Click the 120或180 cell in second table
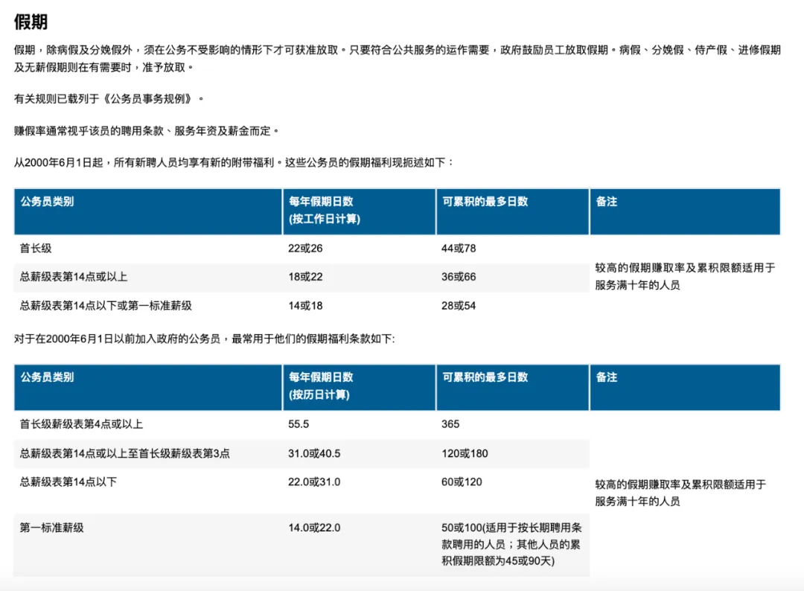This screenshot has height=591, width=804. (x=467, y=453)
